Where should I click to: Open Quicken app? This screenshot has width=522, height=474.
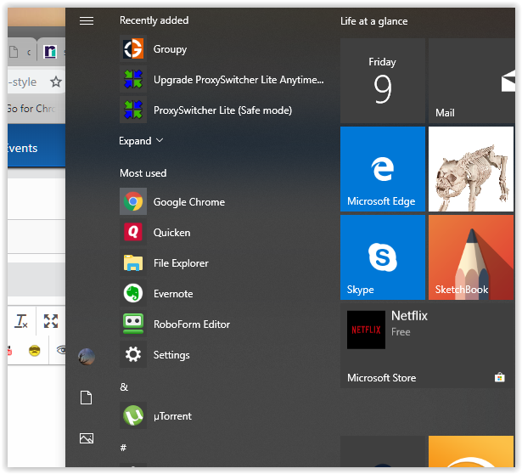[222, 233]
